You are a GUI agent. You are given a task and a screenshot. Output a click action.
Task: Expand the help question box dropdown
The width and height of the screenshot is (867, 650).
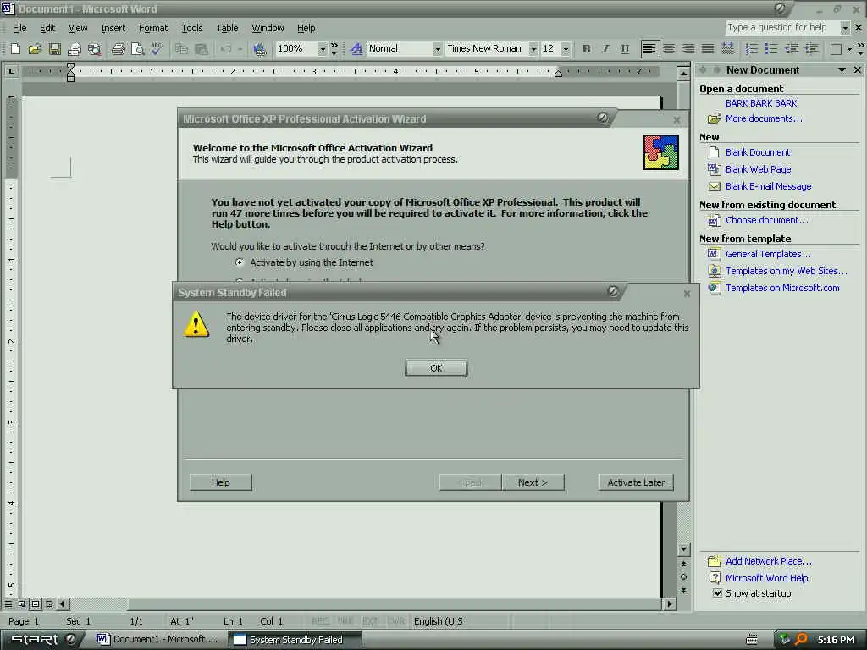[x=845, y=28]
